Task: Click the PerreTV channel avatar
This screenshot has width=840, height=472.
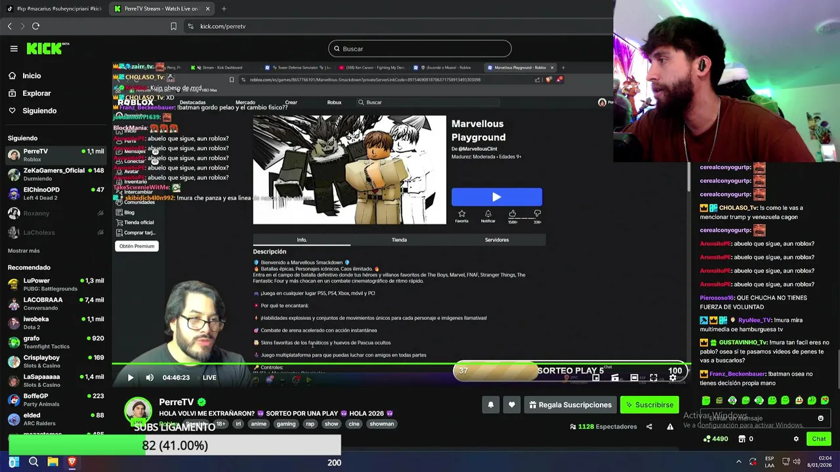Action: pyautogui.click(x=138, y=410)
